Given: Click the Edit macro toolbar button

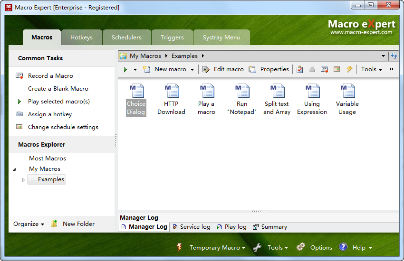Looking at the screenshot, I should point(223,69).
